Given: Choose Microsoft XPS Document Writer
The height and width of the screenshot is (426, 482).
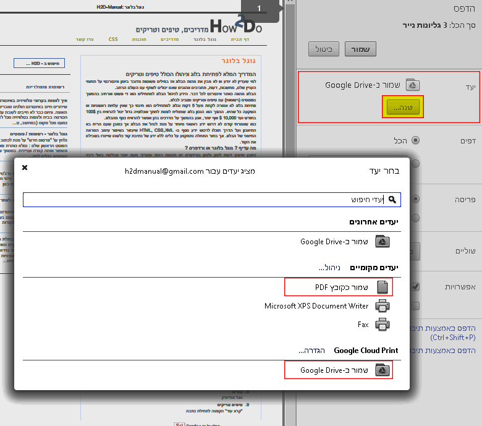Looking at the screenshot, I should (x=316, y=306).
